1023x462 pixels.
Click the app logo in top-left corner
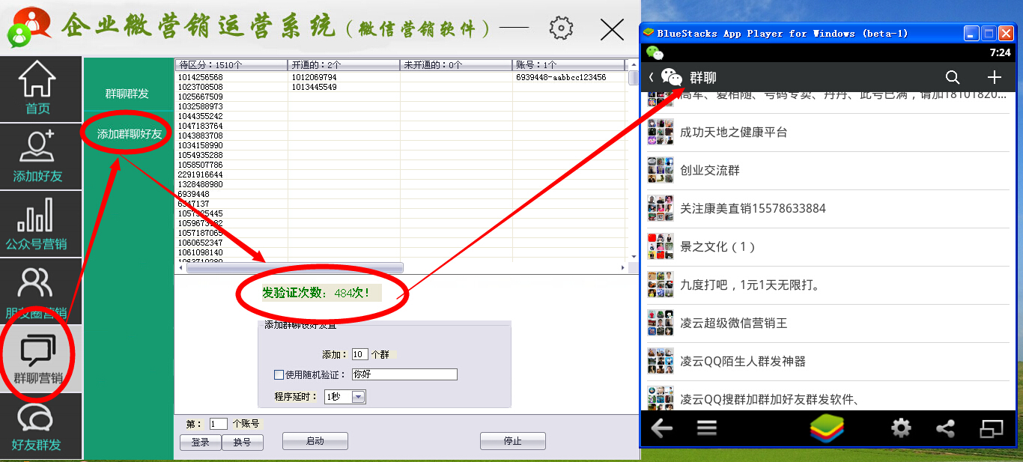pyautogui.click(x=28, y=26)
